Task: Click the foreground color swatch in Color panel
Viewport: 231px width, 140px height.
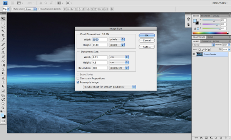Action: [195, 21]
